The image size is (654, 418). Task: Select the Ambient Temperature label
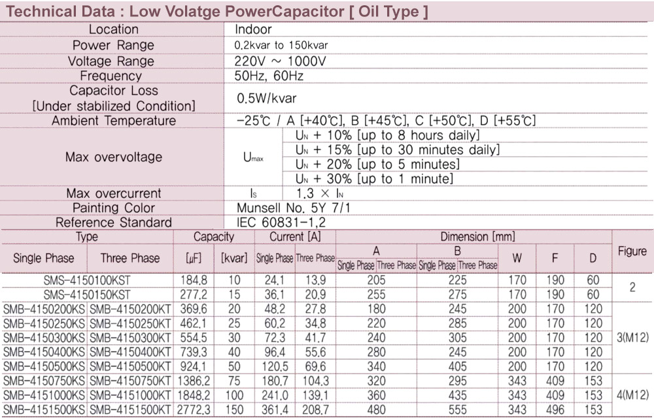pyautogui.click(x=113, y=121)
